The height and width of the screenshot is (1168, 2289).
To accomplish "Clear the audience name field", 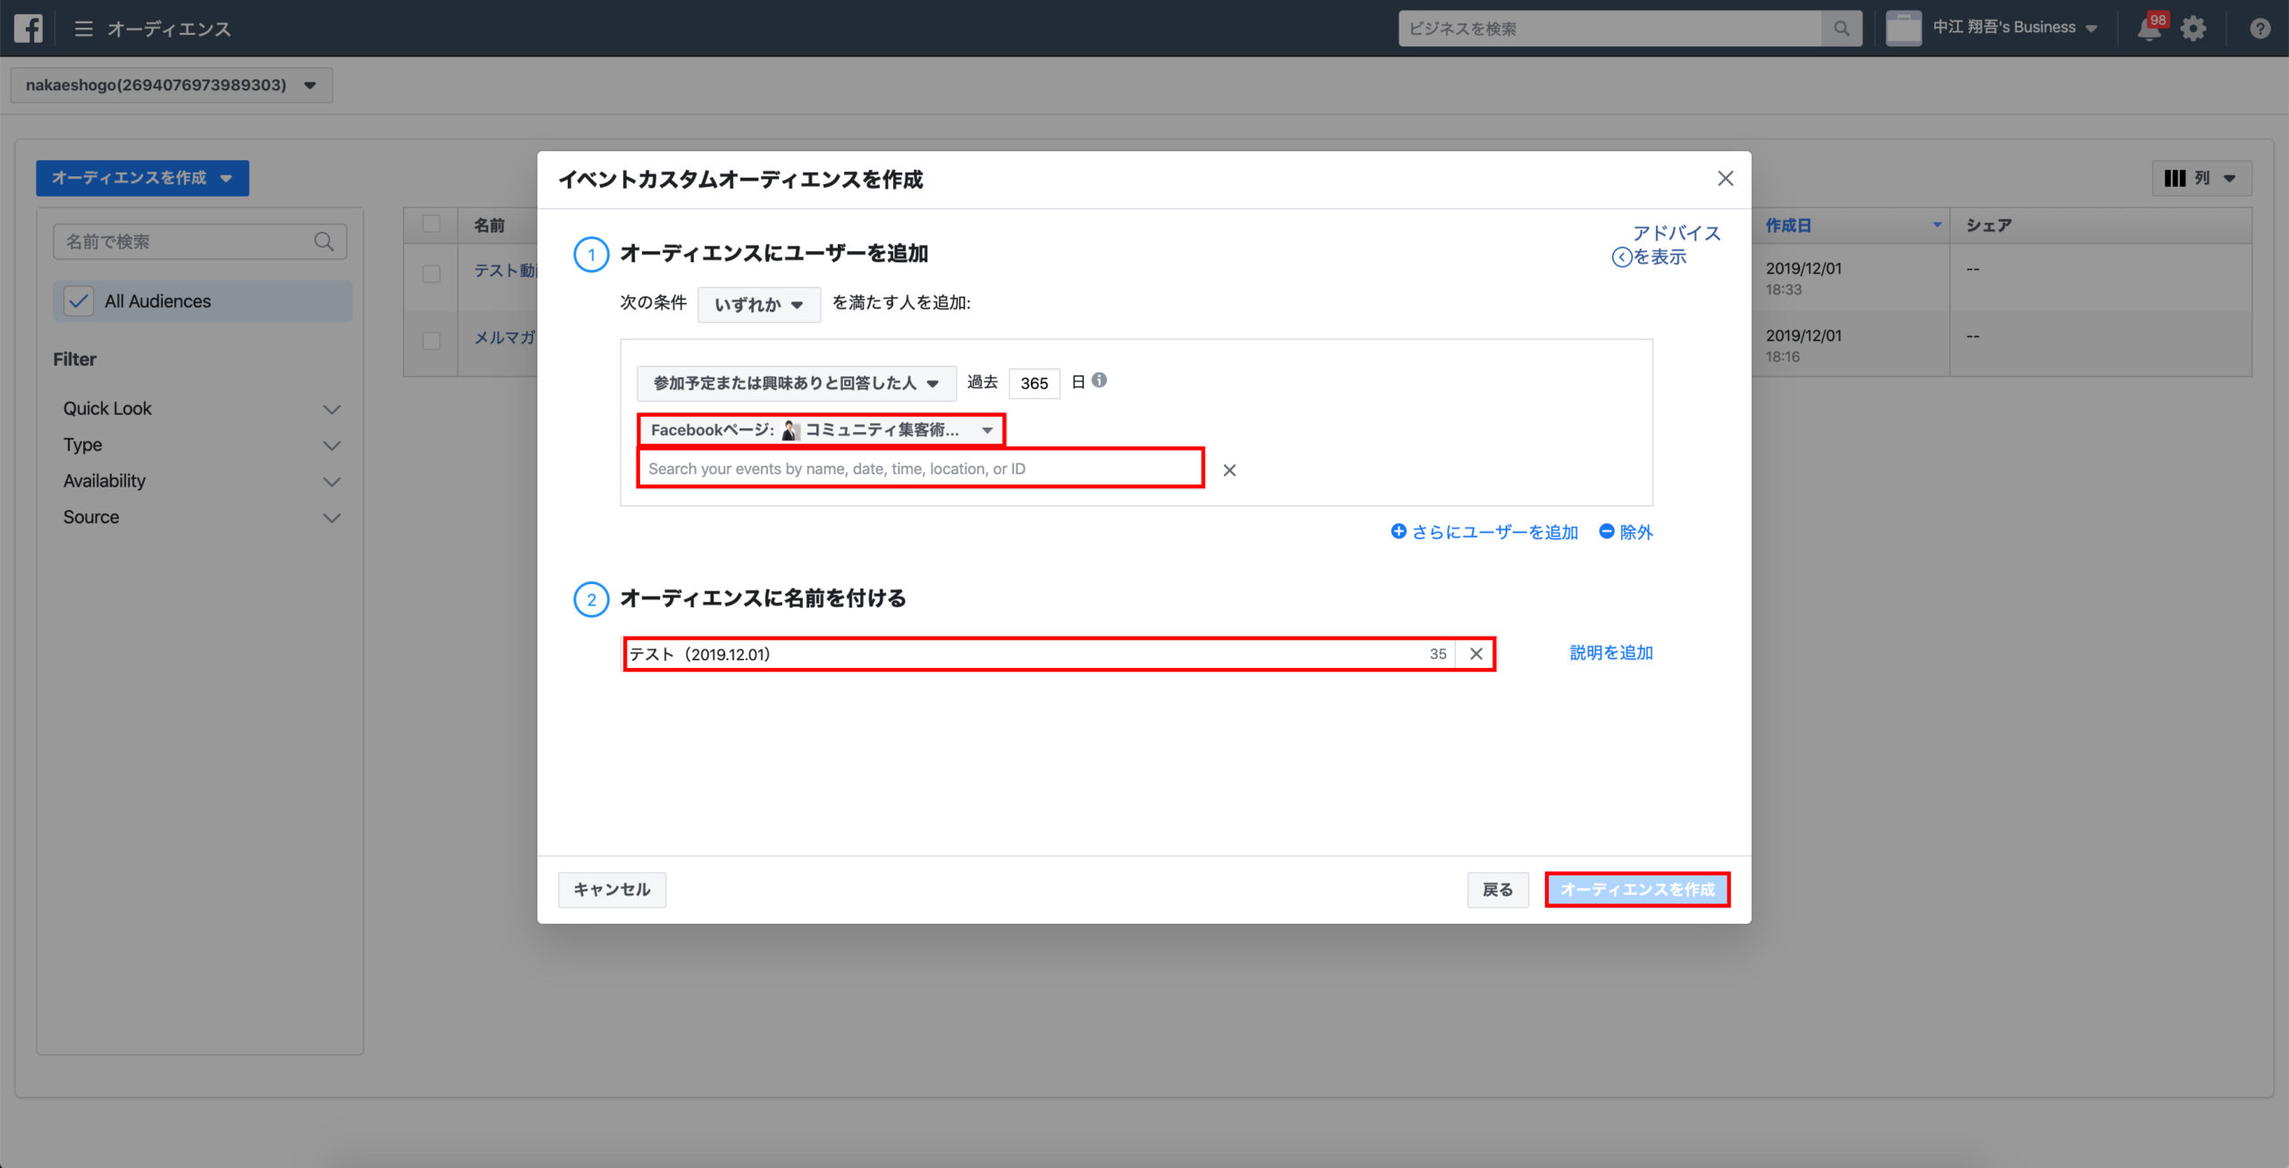I will pyautogui.click(x=1476, y=654).
